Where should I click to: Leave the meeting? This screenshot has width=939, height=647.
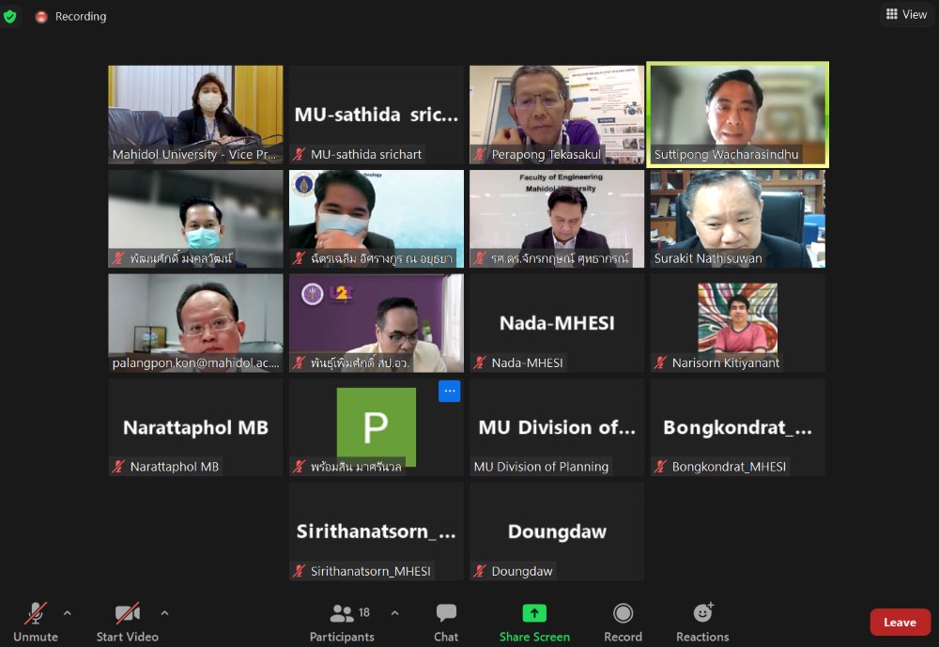tap(900, 622)
